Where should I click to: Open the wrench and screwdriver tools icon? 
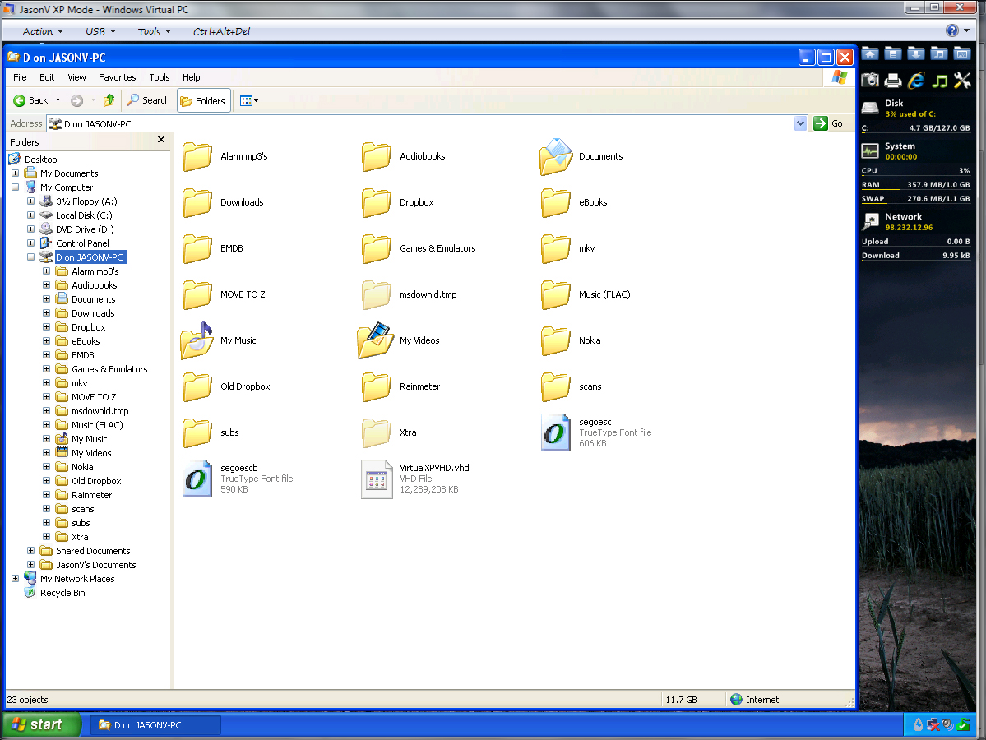click(x=962, y=81)
